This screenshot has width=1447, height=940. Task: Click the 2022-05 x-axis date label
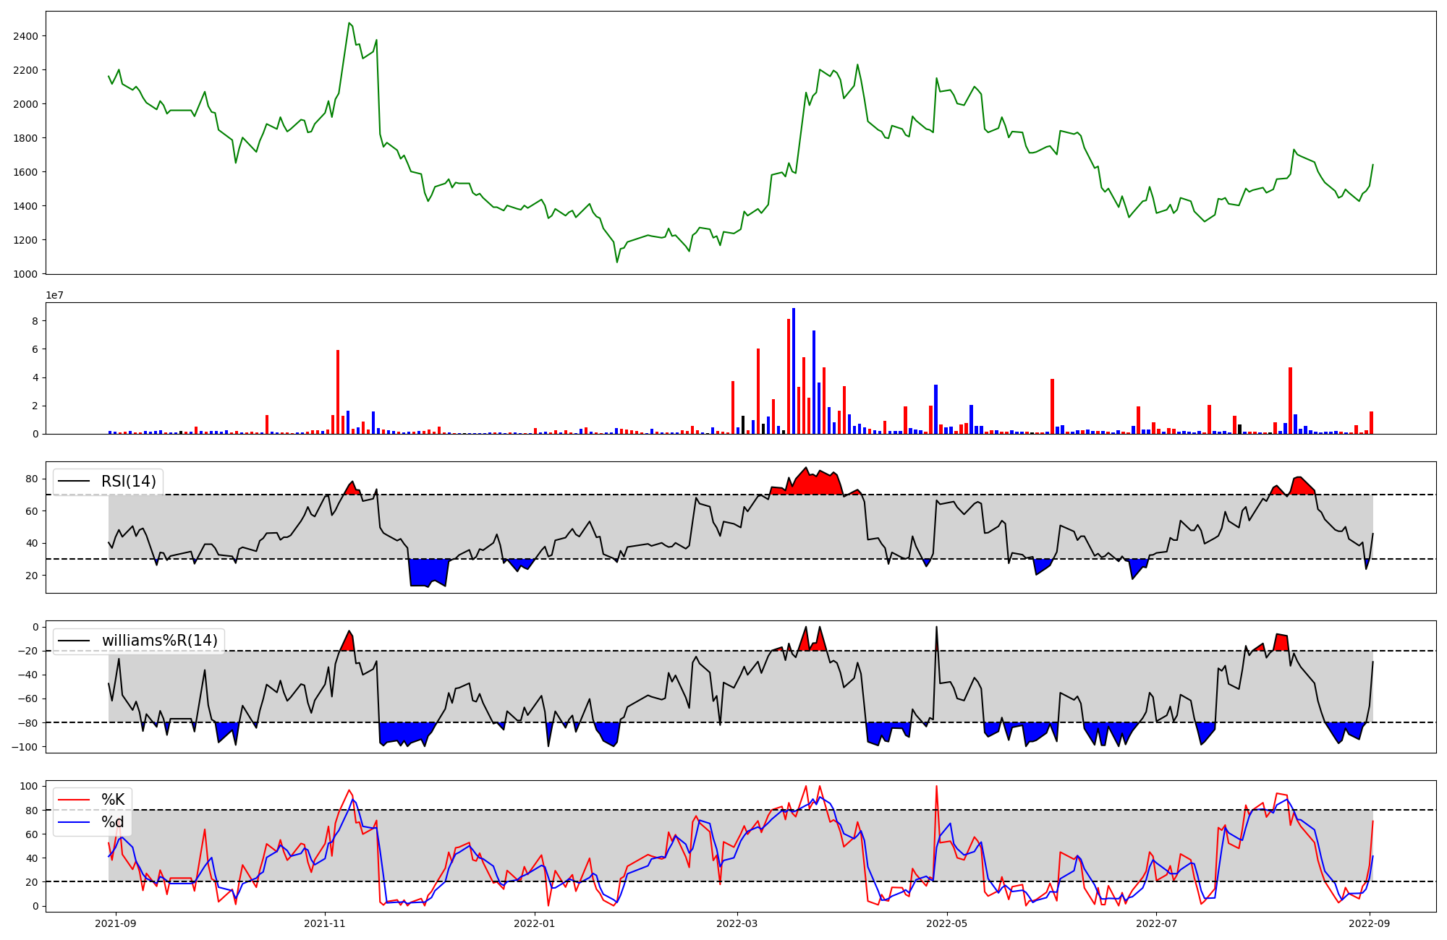(947, 923)
